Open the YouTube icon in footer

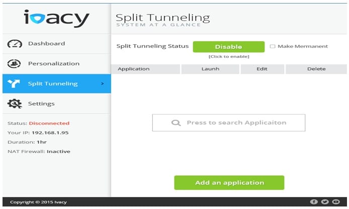[x=336, y=201]
